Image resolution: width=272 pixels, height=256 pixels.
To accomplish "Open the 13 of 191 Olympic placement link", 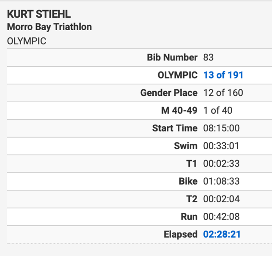I will point(223,75).
